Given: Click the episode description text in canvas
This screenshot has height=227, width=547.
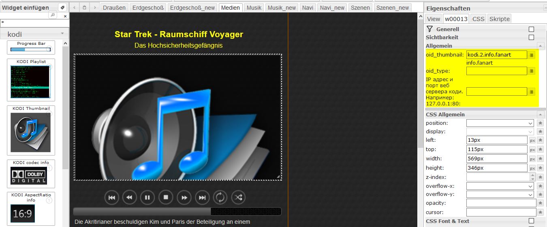Looking at the screenshot, I should click(x=162, y=222).
